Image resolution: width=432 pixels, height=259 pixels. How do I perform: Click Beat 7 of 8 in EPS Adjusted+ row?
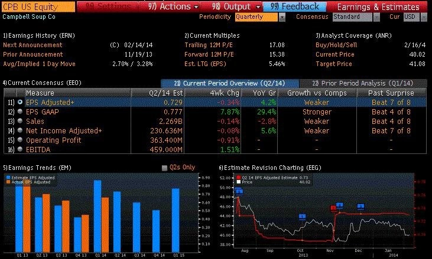[391, 103]
